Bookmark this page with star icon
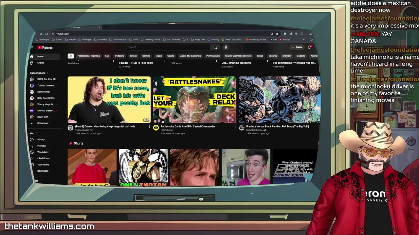Image resolution: width=419 pixels, height=235 pixels. (x=277, y=34)
